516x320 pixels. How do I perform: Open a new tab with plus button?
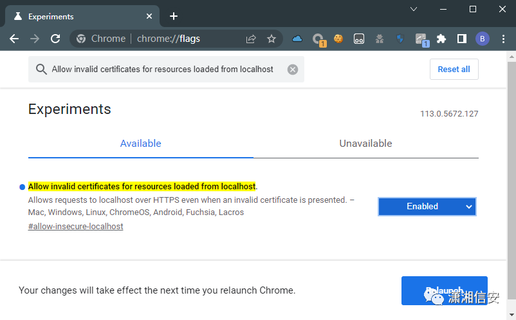click(x=174, y=16)
